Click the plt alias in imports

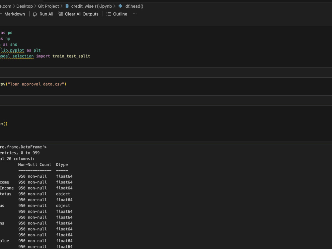pyautogui.click(x=37, y=50)
